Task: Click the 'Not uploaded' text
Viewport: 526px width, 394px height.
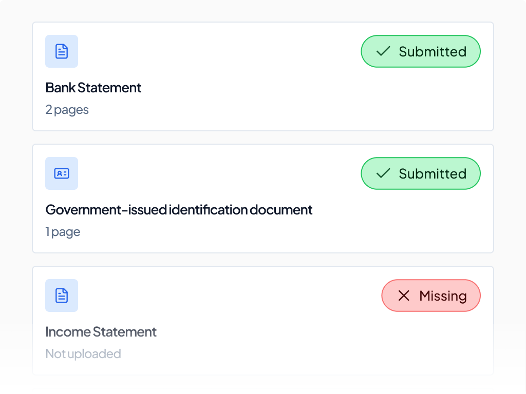Action: point(83,354)
